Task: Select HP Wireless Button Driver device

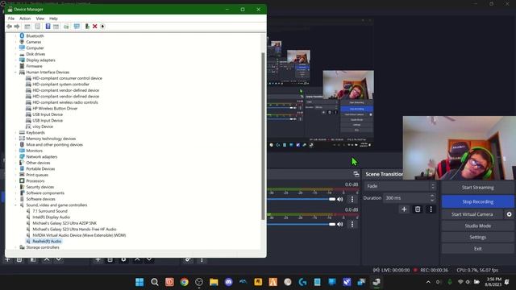Action: click(x=55, y=109)
